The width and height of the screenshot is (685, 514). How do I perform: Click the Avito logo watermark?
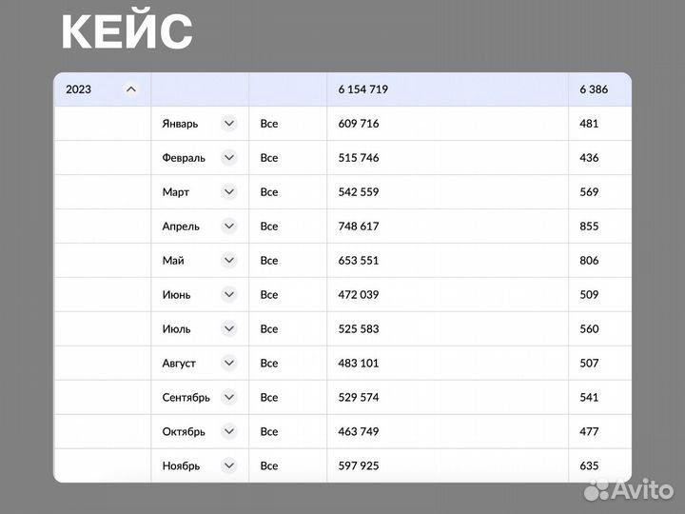pos(627,488)
